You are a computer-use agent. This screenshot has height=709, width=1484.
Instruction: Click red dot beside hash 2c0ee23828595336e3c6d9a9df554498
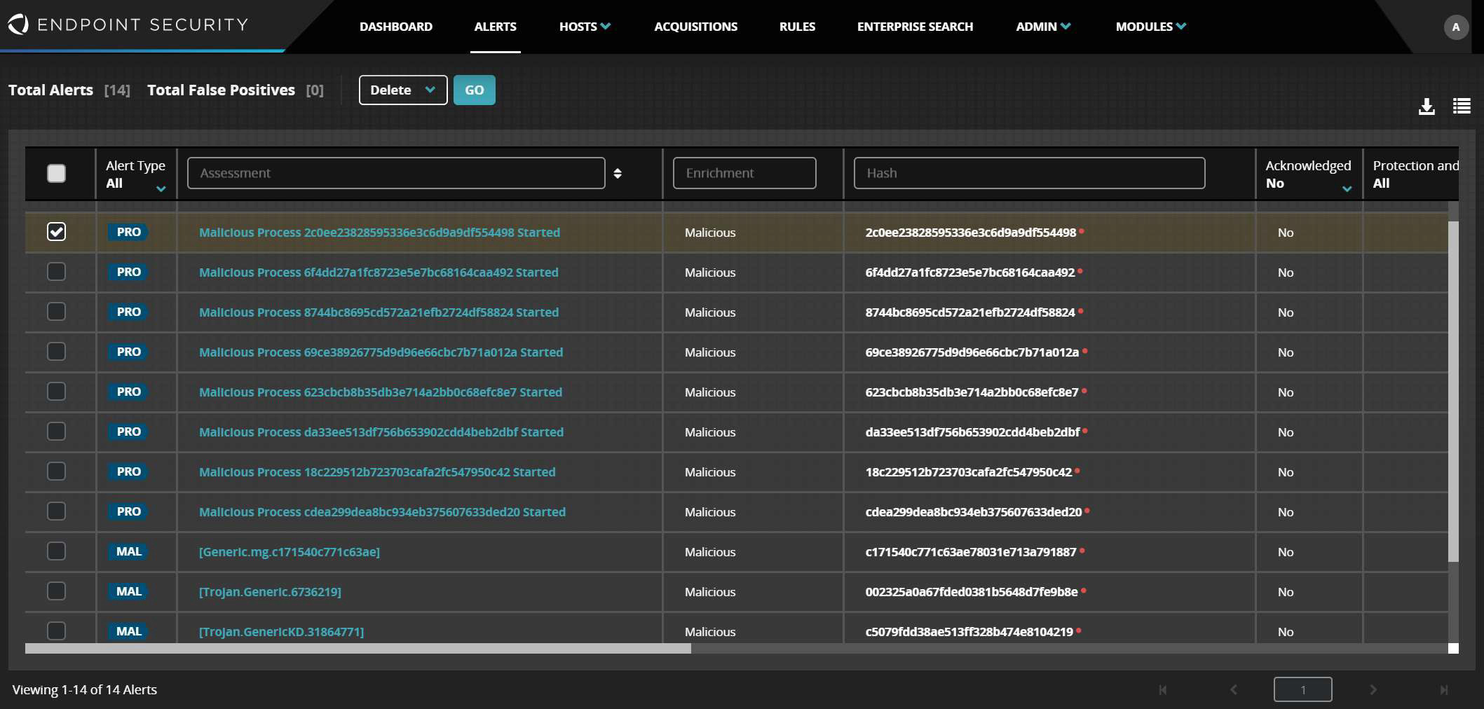pos(1082,230)
